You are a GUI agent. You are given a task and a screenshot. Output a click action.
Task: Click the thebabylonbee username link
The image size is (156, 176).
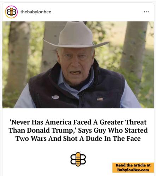(x=36, y=12)
